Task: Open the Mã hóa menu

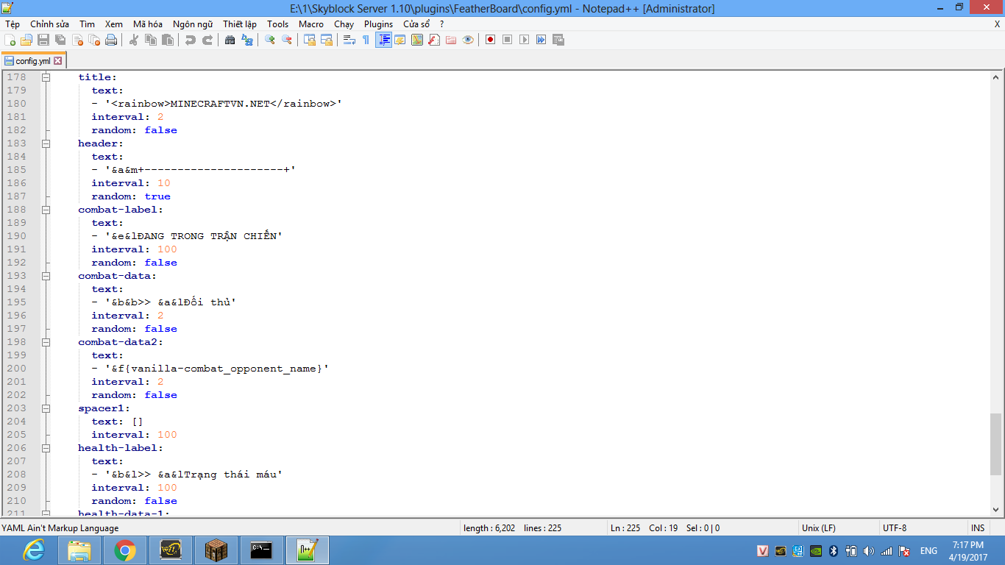Action: point(148,24)
